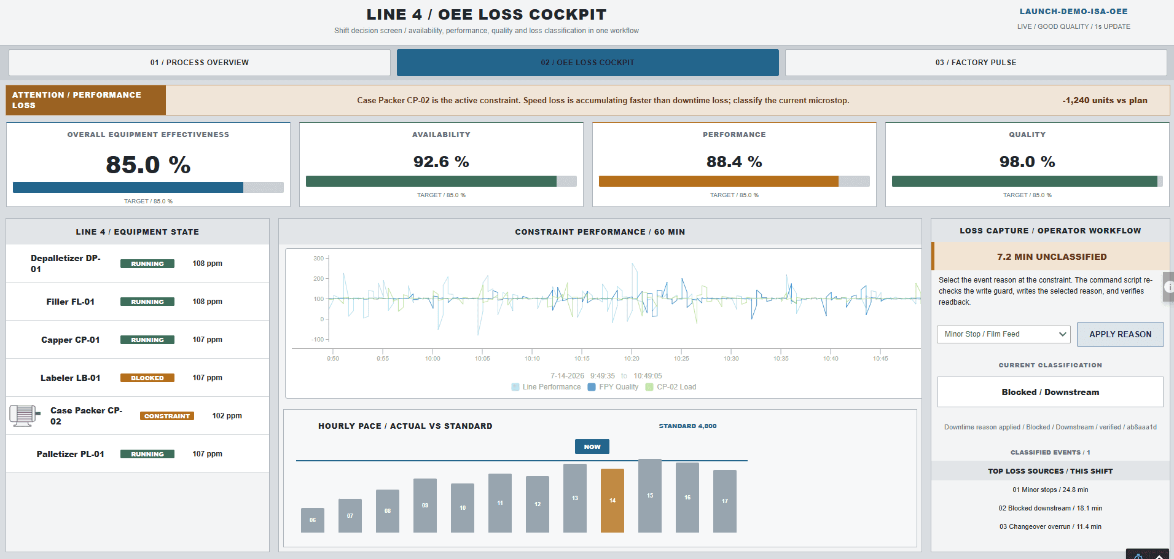The height and width of the screenshot is (559, 1174).
Task: Click the dropdown arrow in the reason selector
Action: [1062, 334]
